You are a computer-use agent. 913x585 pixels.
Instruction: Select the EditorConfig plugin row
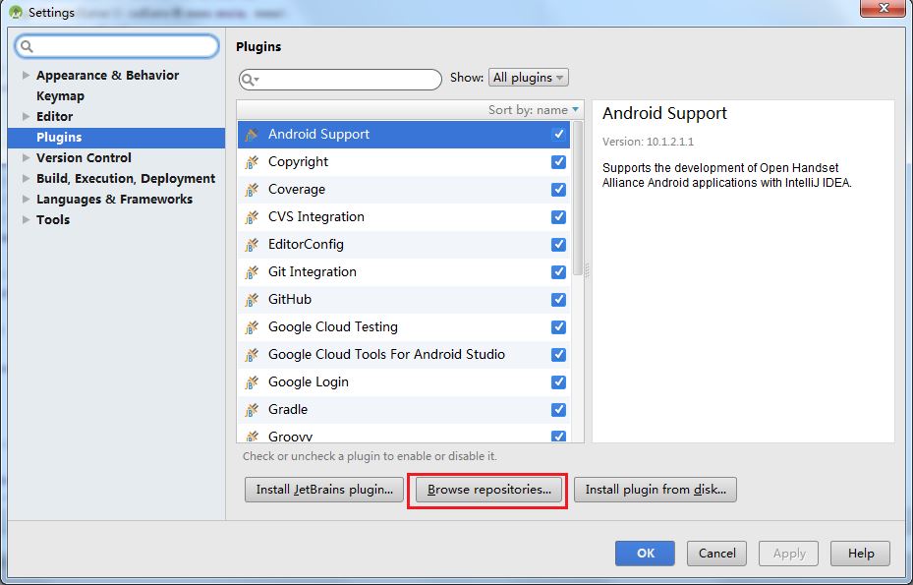click(x=404, y=245)
